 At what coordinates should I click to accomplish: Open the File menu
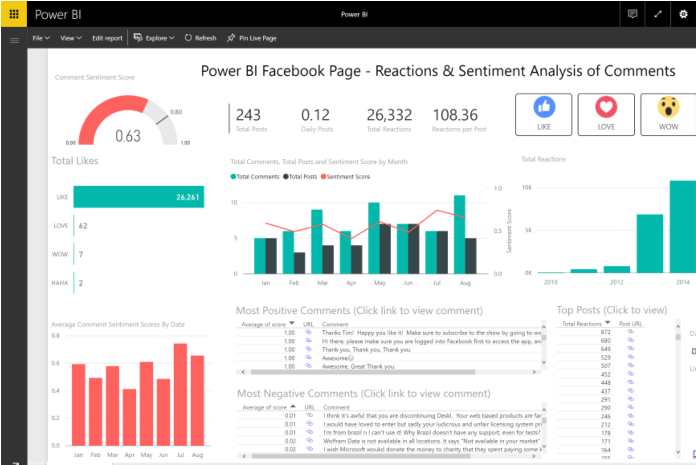tap(41, 38)
